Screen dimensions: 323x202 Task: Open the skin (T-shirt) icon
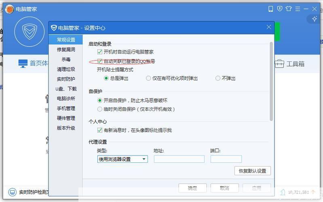pyautogui.click(x=288, y=8)
